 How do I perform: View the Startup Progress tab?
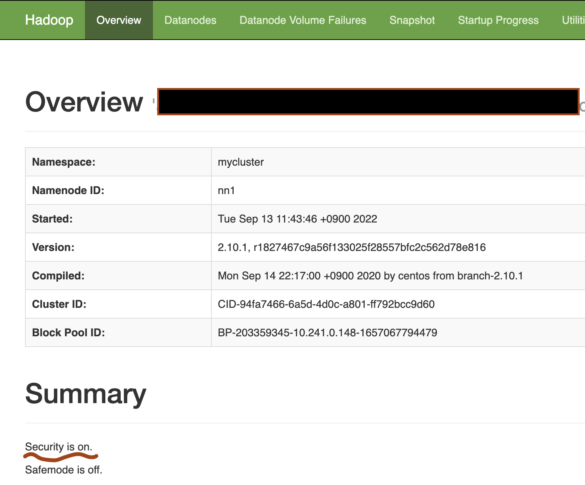[x=498, y=20]
